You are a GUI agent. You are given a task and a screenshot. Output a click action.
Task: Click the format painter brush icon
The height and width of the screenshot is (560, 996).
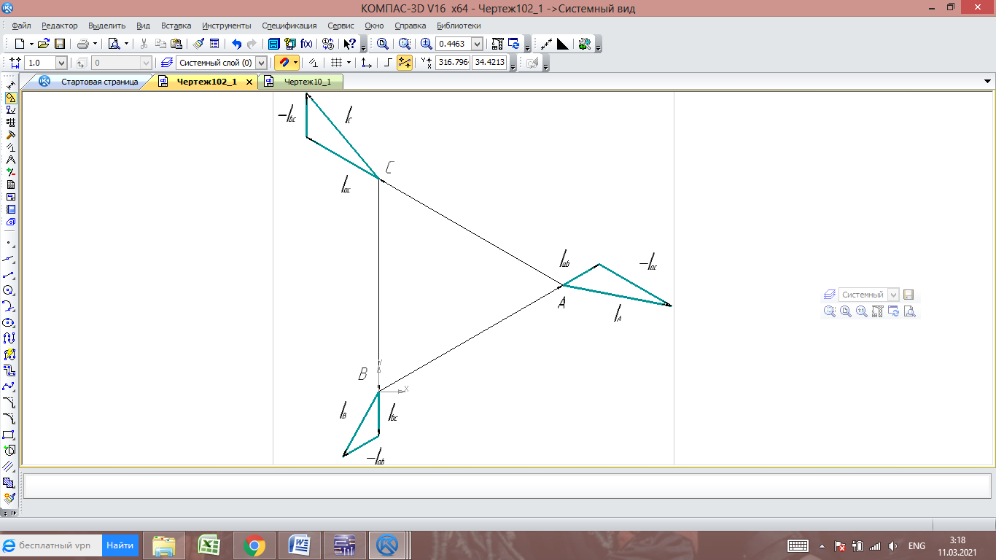point(199,44)
